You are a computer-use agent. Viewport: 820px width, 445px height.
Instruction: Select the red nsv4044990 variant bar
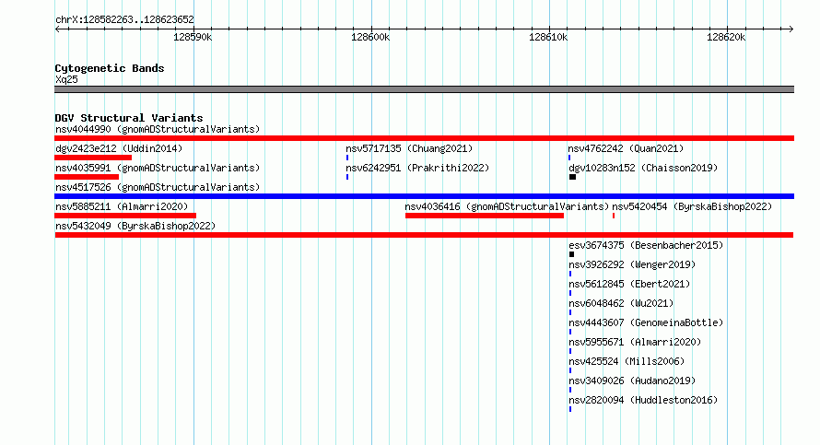(424, 138)
